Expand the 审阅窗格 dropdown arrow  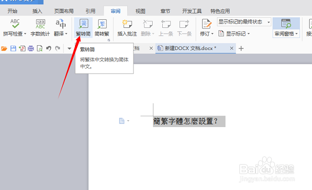(x=297, y=34)
